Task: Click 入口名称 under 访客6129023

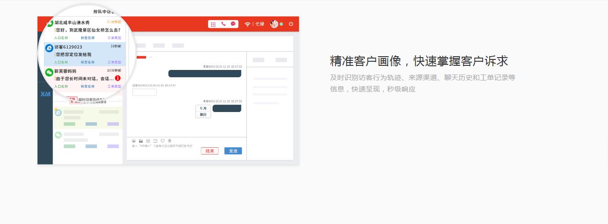Action: (x=61, y=62)
